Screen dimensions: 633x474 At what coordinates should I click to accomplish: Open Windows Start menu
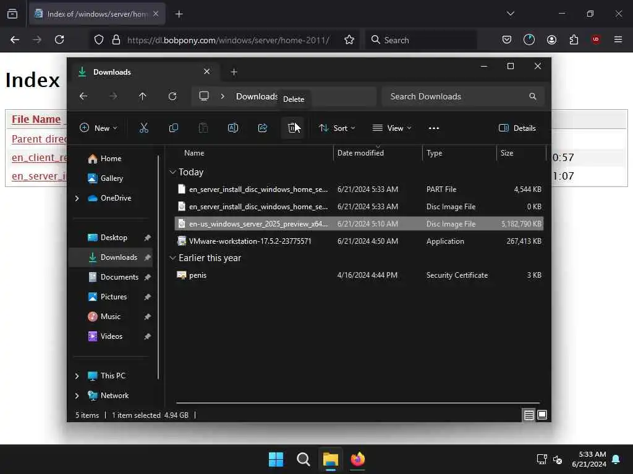point(276,459)
